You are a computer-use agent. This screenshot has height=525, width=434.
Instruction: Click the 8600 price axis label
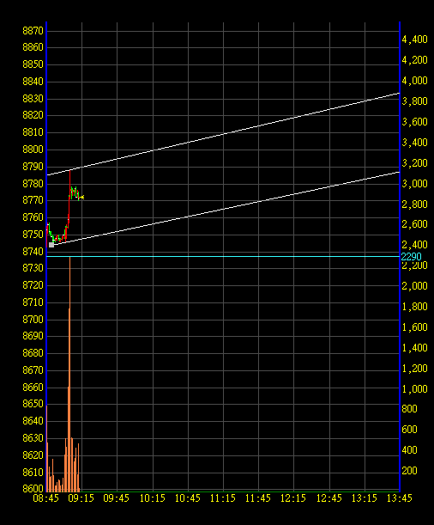click(33, 489)
